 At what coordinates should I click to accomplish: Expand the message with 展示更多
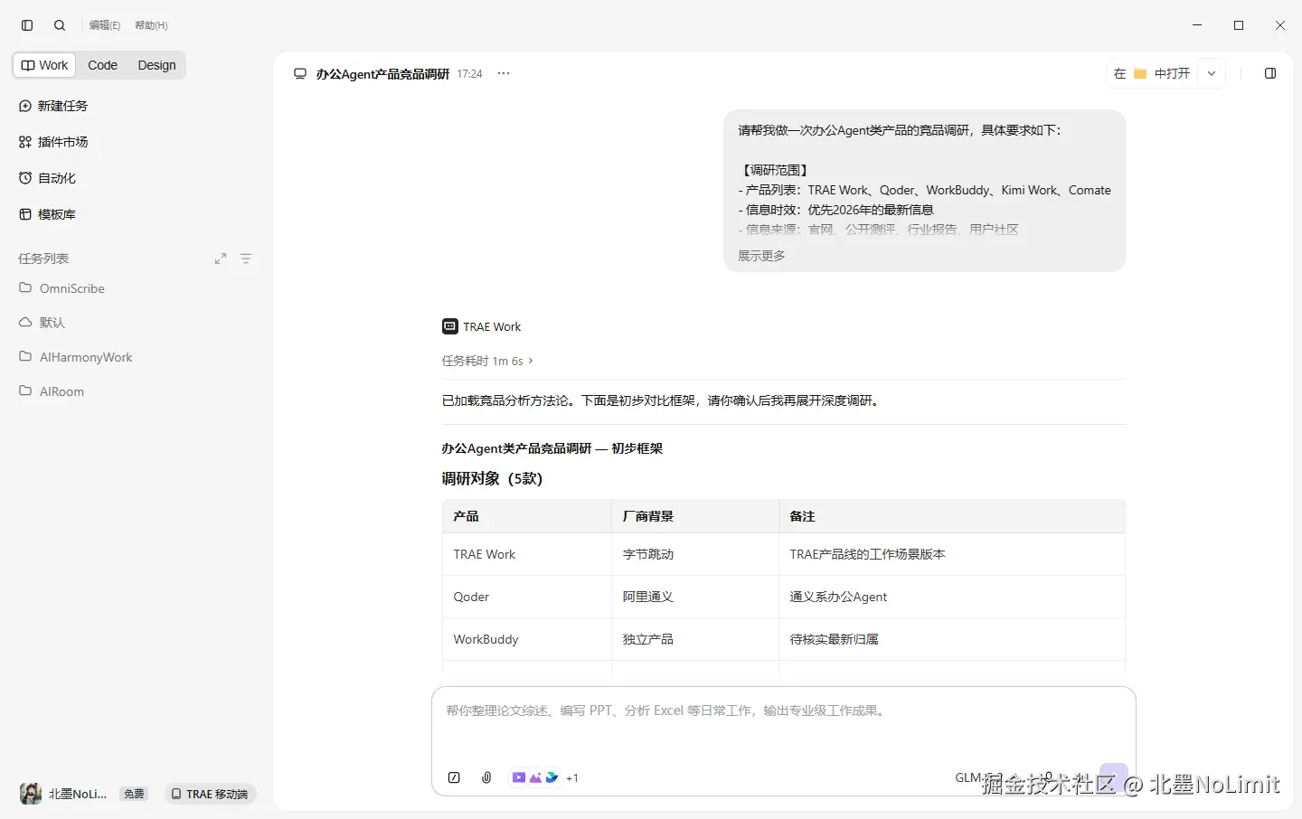coord(761,256)
